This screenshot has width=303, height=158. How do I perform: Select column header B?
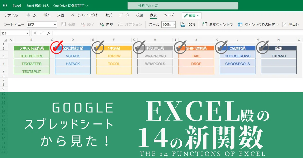point(31,40)
